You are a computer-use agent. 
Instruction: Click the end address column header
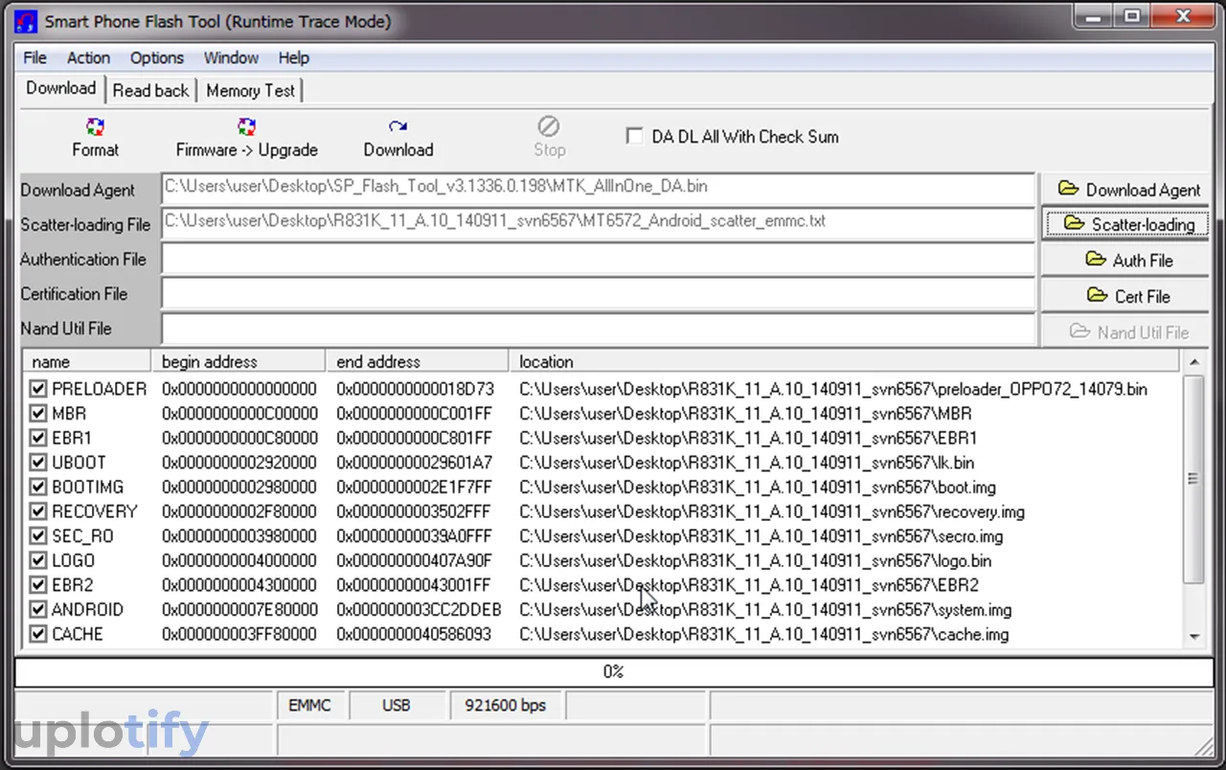417,361
